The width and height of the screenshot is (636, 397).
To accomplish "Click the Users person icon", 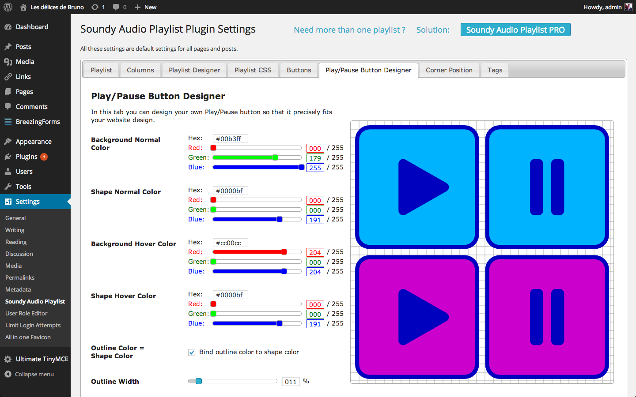I will 8,172.
